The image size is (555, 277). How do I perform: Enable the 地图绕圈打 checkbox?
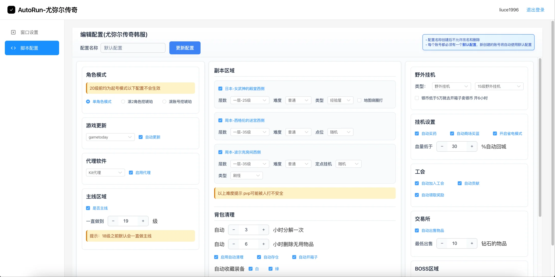click(359, 100)
